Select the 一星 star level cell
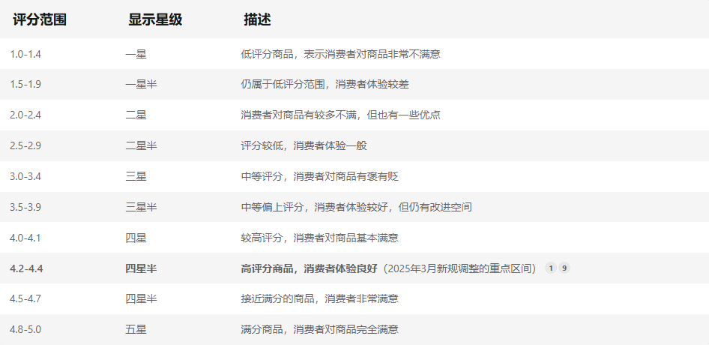This screenshot has height=345, width=709. [x=136, y=54]
